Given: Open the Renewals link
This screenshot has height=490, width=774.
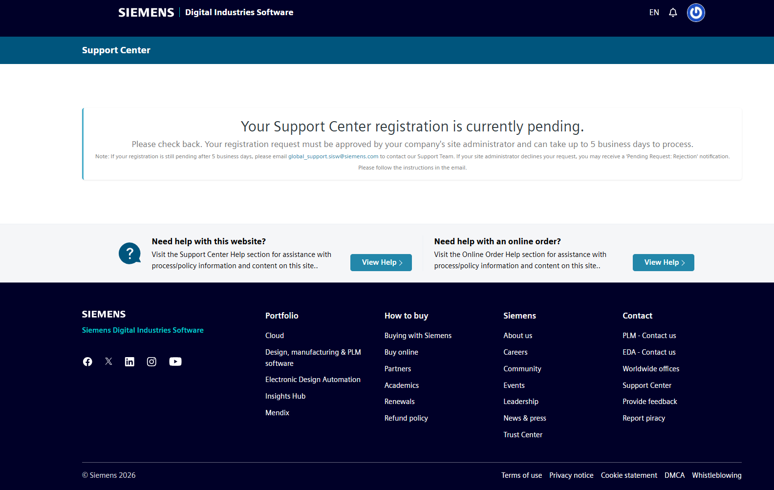Looking at the screenshot, I should pyautogui.click(x=399, y=402).
